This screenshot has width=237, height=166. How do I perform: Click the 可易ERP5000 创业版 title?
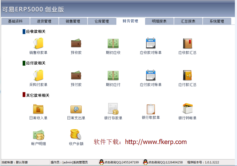33,9
